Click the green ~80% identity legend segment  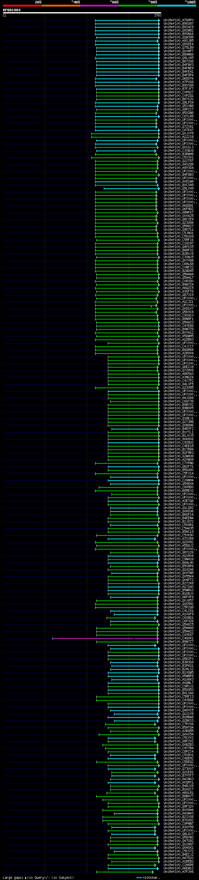click(x=138, y=6)
